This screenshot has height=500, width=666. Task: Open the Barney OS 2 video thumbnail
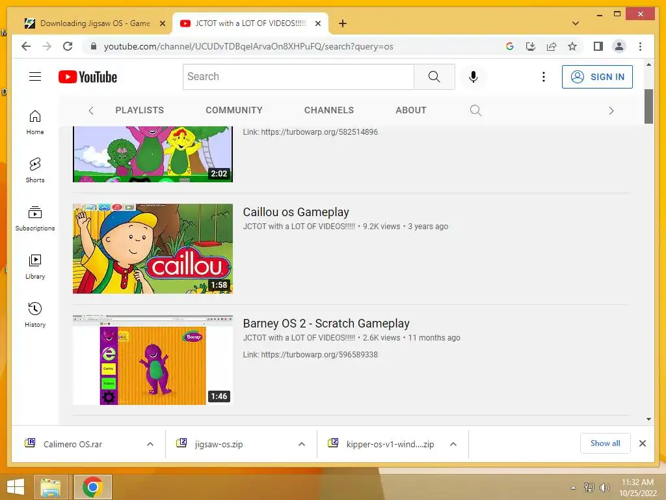pos(153,360)
